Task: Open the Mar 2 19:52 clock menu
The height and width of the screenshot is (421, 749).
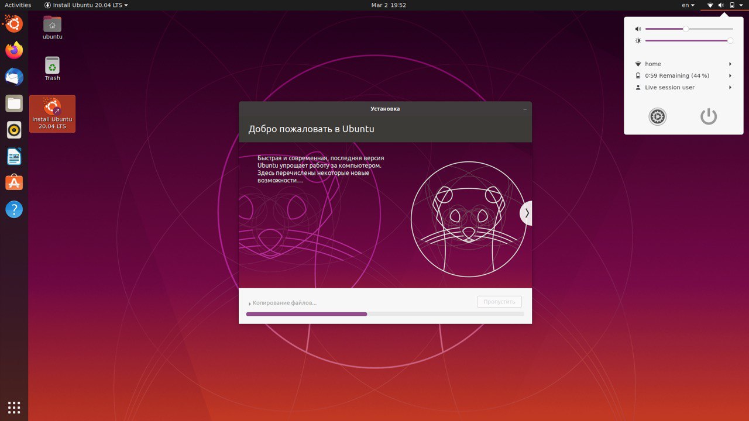Action: point(389,5)
